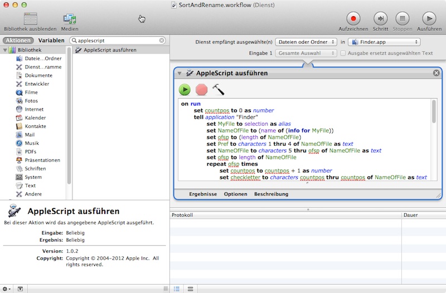Select Kalender in the library list
Viewport: 446px width, 293px height.
pyautogui.click(x=35, y=118)
